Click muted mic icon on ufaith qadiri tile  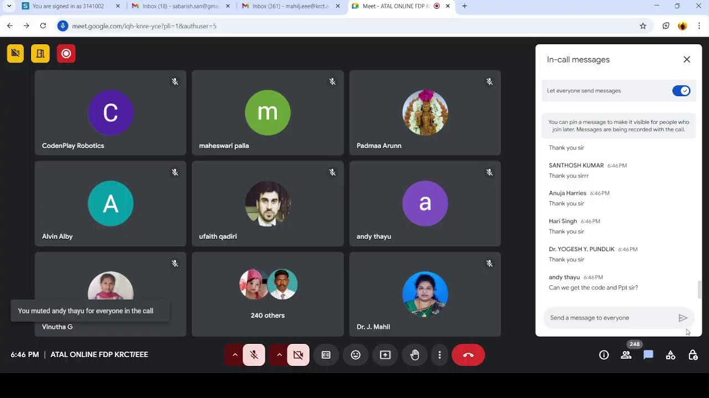(x=332, y=172)
